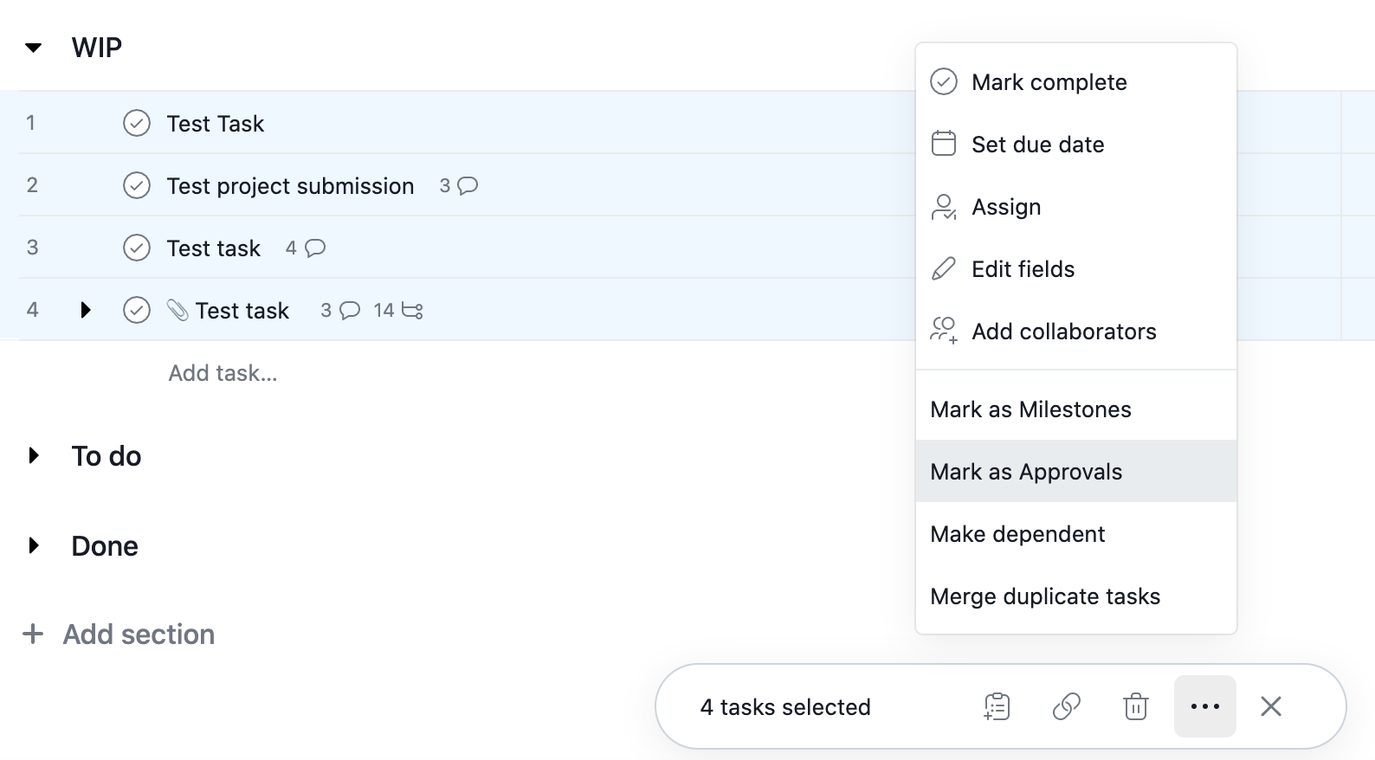Delete selected tasks with the trash icon
The width and height of the screenshot is (1375, 760).
point(1135,706)
